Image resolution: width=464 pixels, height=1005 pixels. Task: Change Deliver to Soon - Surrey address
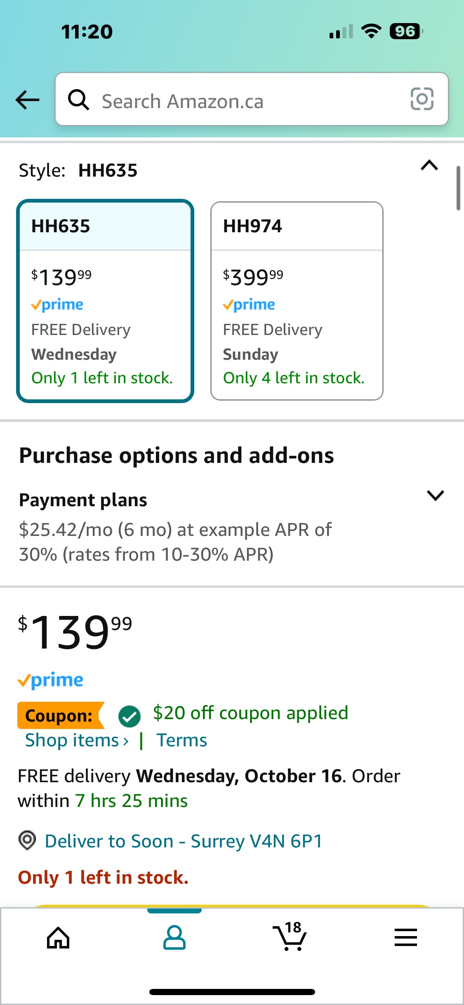[x=184, y=841]
